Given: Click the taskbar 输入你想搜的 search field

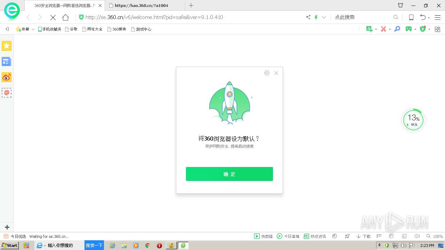Looking at the screenshot, I should tap(65, 245).
